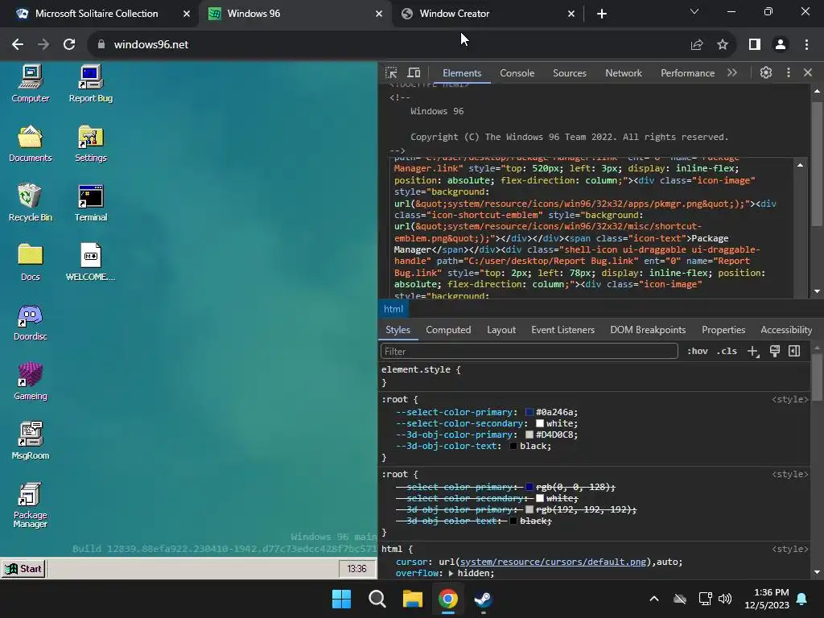Open color picker for #D4D0C8 swatch
The width and height of the screenshot is (824, 618).
click(x=529, y=435)
